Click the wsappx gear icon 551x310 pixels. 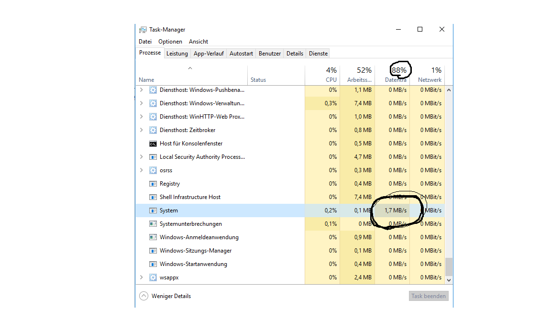coord(153,277)
